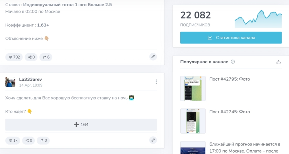Click share count on La333arev post

coord(28,140)
